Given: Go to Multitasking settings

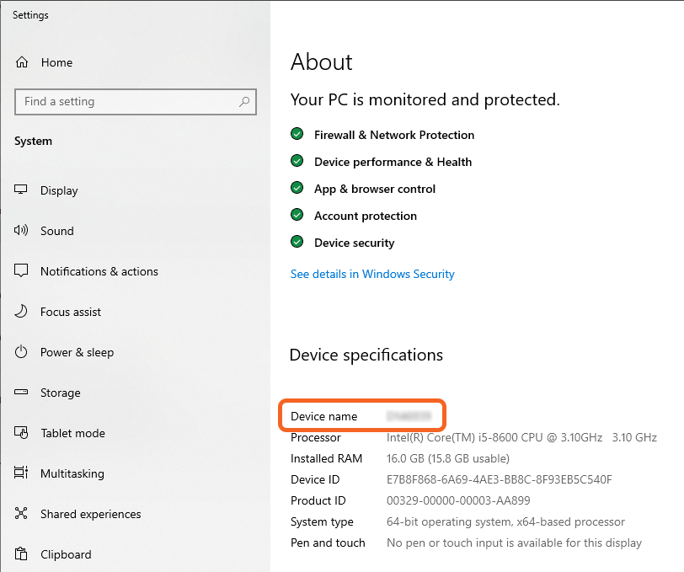Looking at the screenshot, I should click(72, 473).
